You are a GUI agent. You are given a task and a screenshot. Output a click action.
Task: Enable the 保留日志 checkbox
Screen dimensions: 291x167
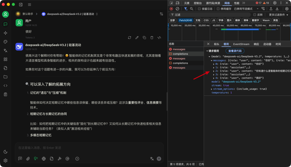pyautogui.click(x=199, y=9)
